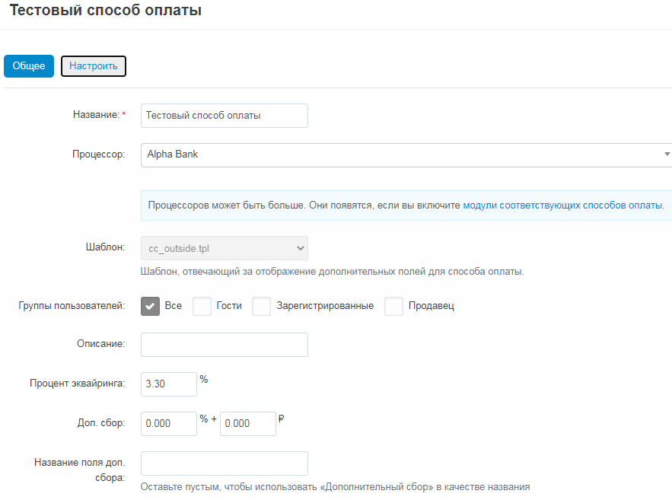Viewport: 672px width, 500px height.
Task: Check the Продавец user group checkbox
Action: pyautogui.click(x=393, y=306)
